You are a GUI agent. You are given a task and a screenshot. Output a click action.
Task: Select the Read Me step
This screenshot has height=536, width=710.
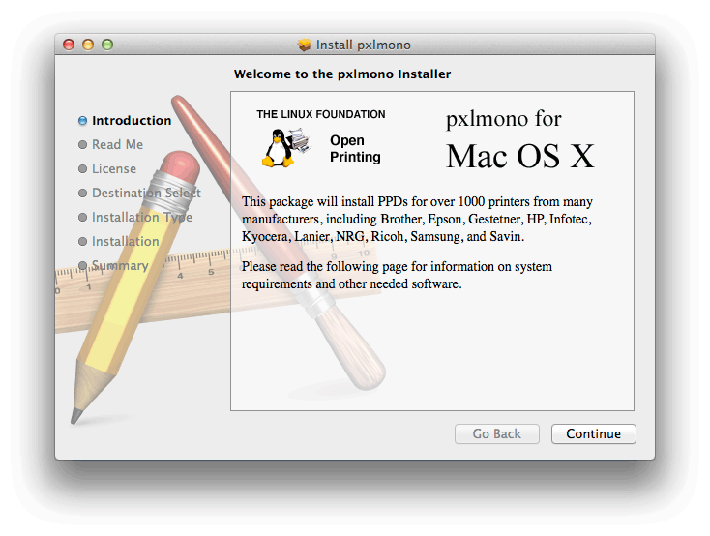tap(117, 144)
